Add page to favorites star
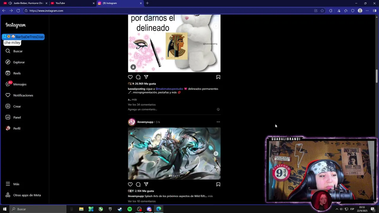The width and height of the screenshot is (379, 213). (x=322, y=11)
